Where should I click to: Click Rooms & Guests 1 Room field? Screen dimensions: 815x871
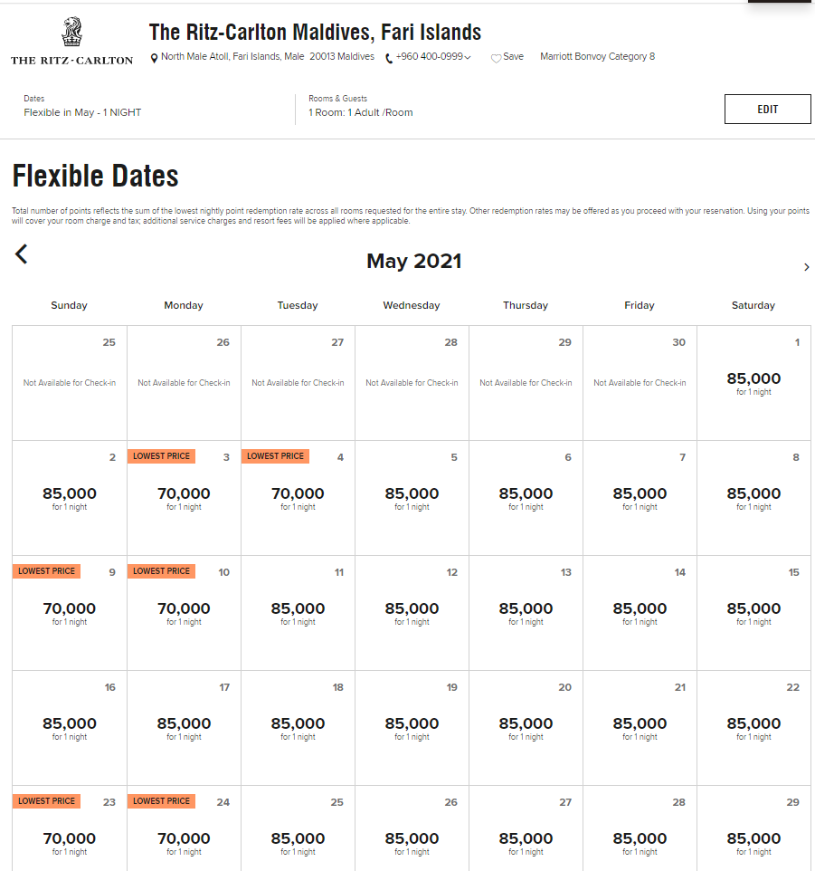361,107
